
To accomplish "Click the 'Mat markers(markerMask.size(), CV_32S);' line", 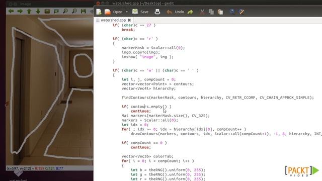I will 166,116.
